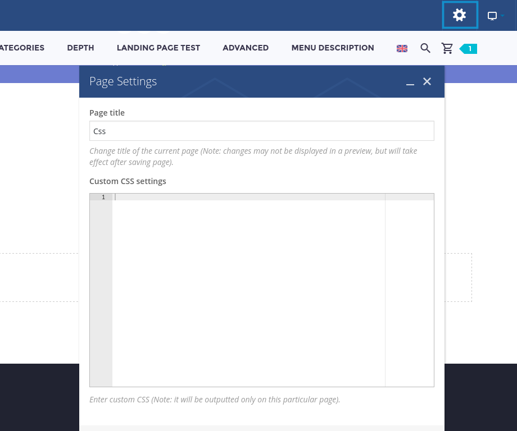517x431 pixels.
Task: Focus the Page title input field
Action: pyautogui.click(x=261, y=131)
